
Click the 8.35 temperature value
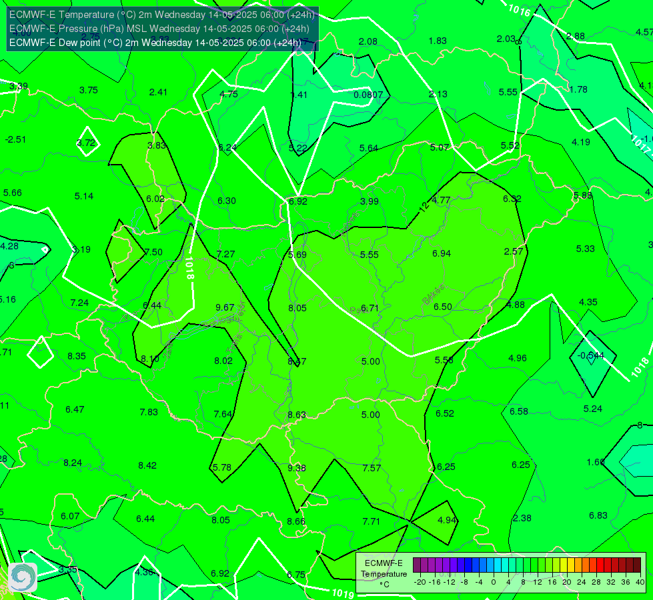click(x=77, y=356)
